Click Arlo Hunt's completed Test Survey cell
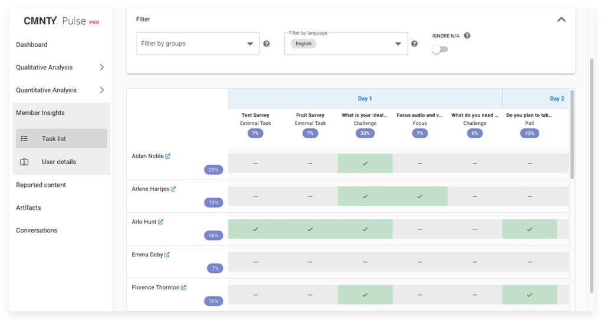 [x=255, y=229]
